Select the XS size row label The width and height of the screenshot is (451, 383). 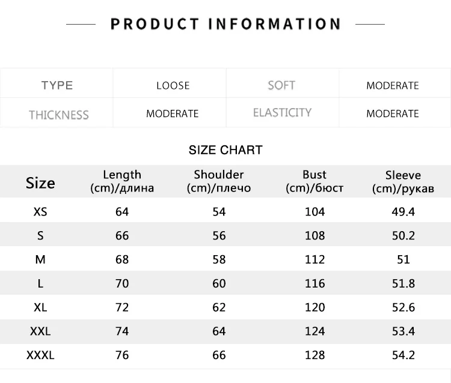pos(40,211)
